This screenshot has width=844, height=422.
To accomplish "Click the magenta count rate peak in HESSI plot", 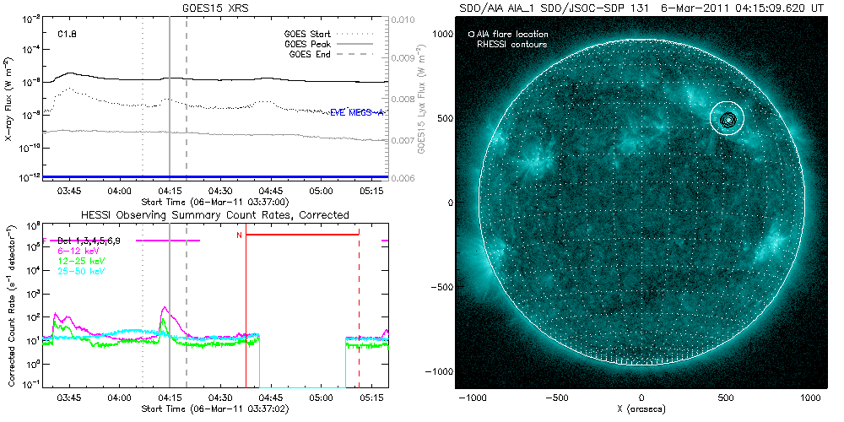I will coord(163,309).
